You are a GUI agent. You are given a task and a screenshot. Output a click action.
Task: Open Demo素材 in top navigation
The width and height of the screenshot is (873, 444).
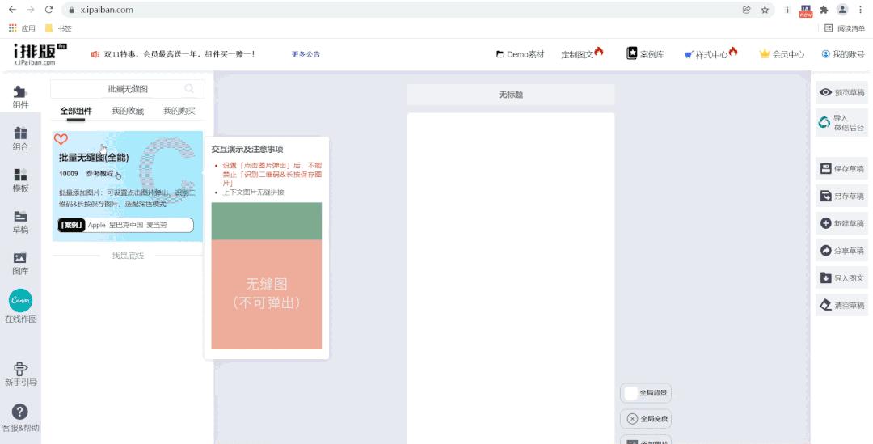tap(520, 54)
